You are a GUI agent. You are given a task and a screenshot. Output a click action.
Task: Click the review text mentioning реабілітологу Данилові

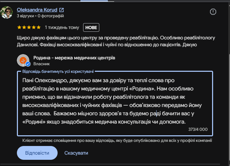pos(116,41)
